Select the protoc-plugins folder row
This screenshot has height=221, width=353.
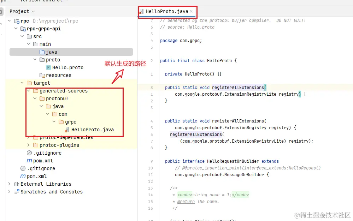(71, 145)
